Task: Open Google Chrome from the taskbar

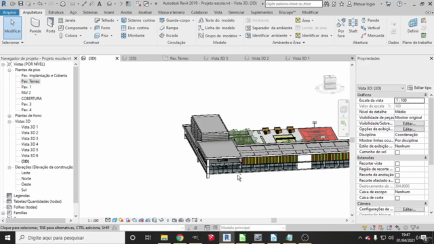Action: [x=180, y=238]
